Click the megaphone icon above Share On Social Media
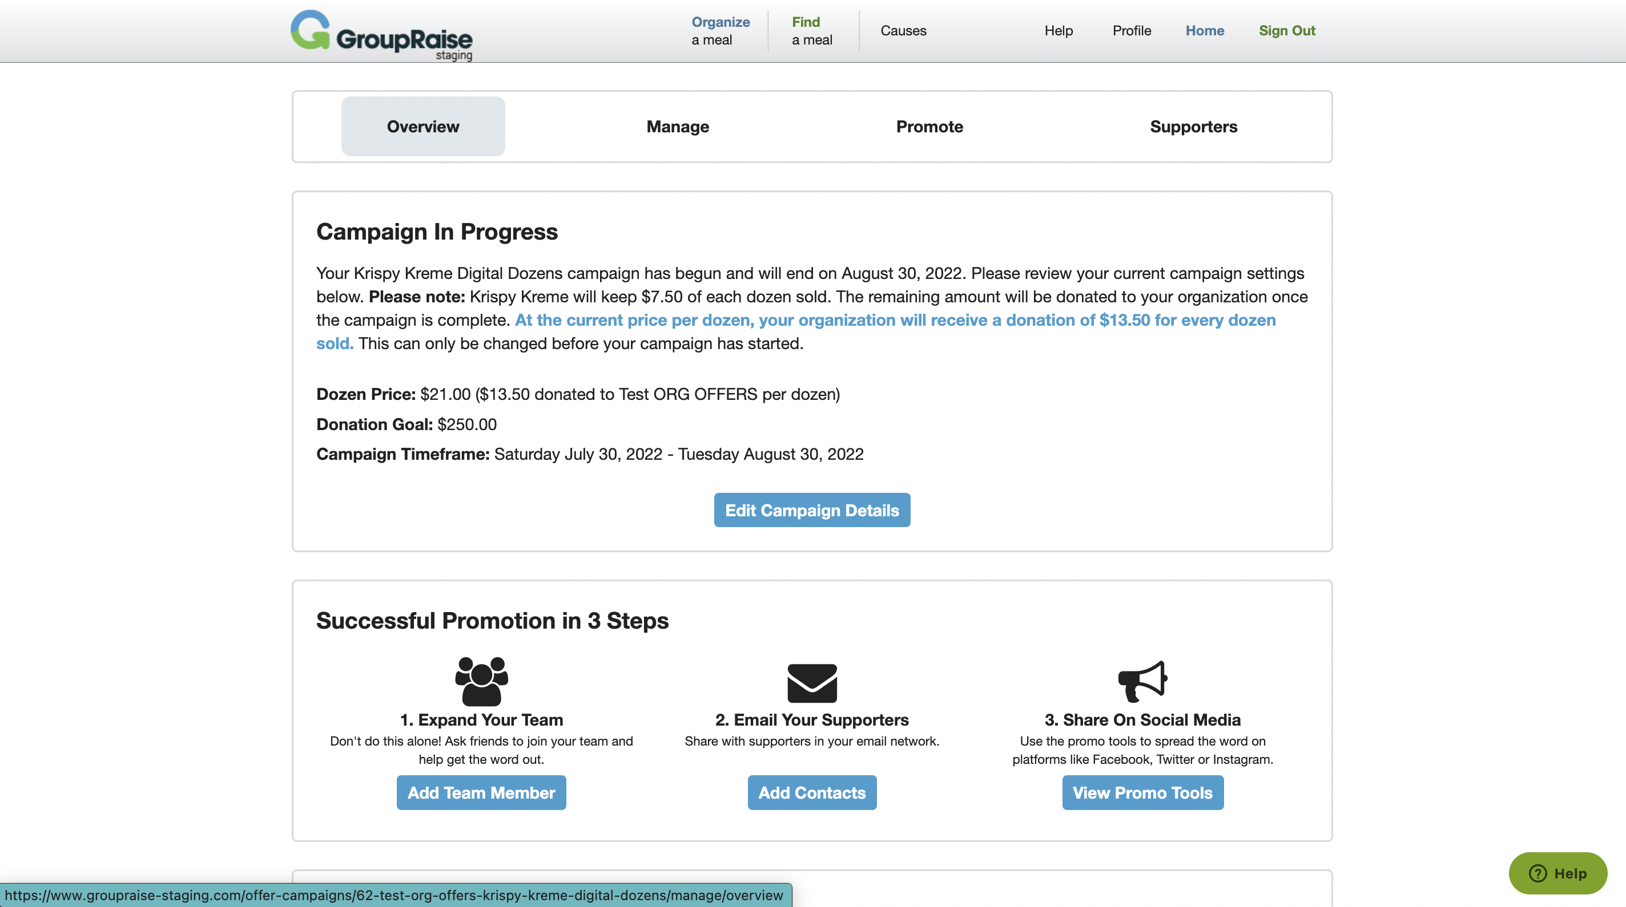Image resolution: width=1626 pixels, height=907 pixels. pyautogui.click(x=1142, y=681)
